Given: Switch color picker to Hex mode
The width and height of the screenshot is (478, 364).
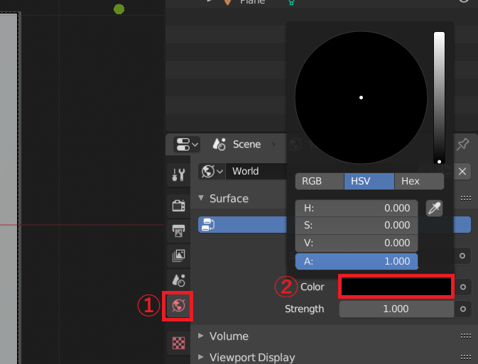Looking at the screenshot, I should pos(419,181).
